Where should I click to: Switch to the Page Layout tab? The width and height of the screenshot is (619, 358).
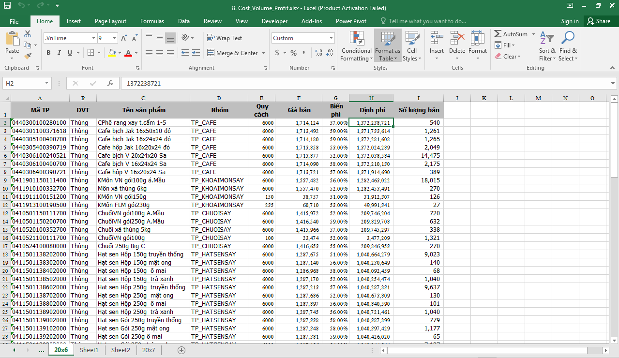pyautogui.click(x=110, y=21)
